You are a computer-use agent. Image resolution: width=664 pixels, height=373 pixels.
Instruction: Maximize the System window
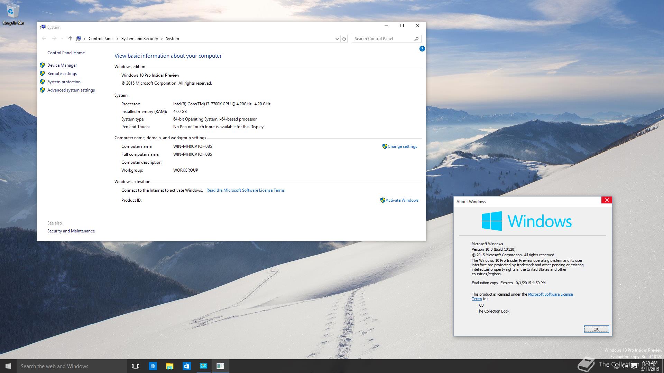[402, 26]
